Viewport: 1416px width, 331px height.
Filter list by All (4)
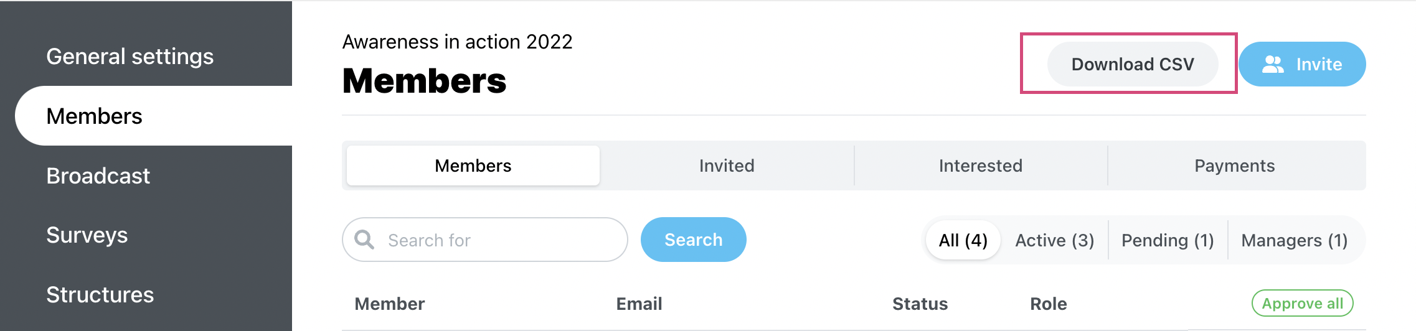click(x=963, y=240)
